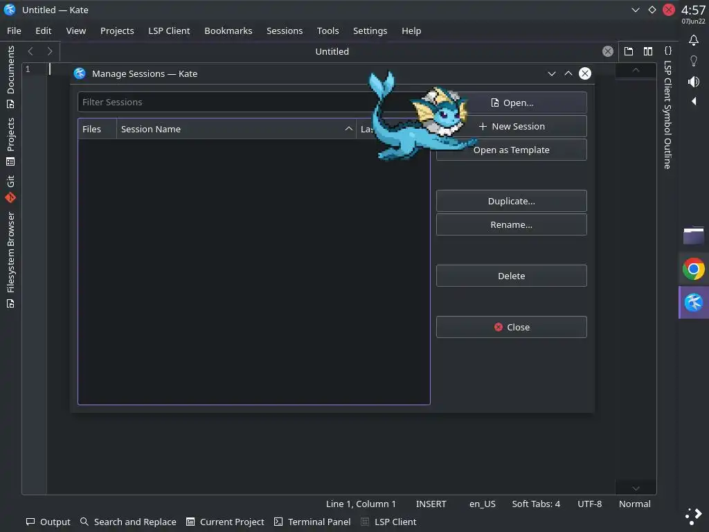Image resolution: width=709 pixels, height=532 pixels.
Task: Close the Untitled document tab
Action: [608, 51]
